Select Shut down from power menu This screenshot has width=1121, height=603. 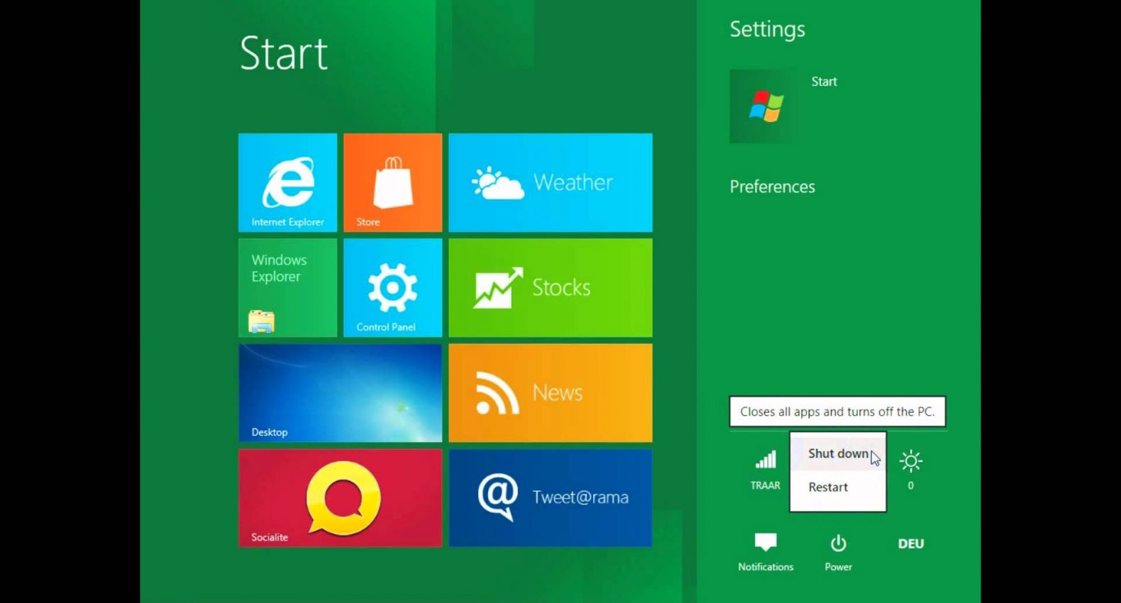[837, 453]
